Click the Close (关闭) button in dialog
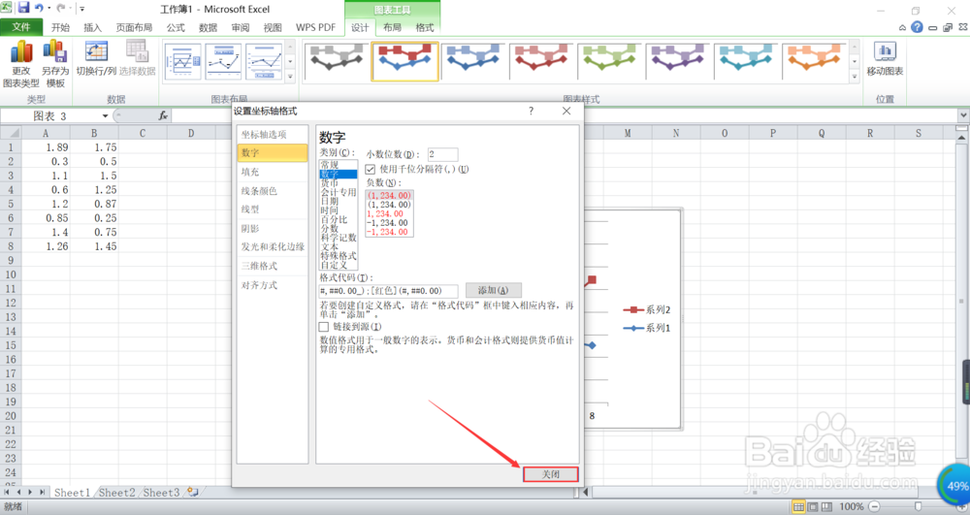This screenshot has width=970, height=515. (x=551, y=474)
